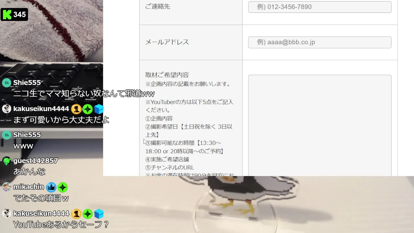Click the green Kick logo icon

click(x=6, y=14)
